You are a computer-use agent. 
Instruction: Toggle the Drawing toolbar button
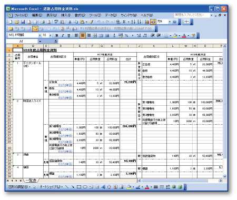tap(153, 22)
